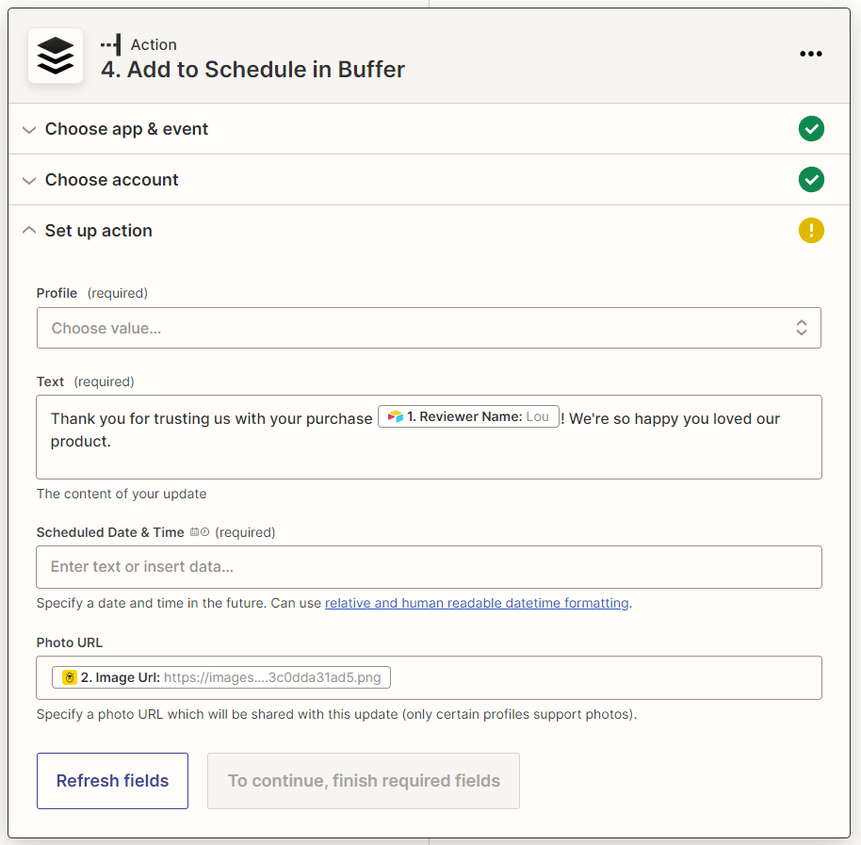
Task: Click the Action step type icon
Action: tap(110, 44)
